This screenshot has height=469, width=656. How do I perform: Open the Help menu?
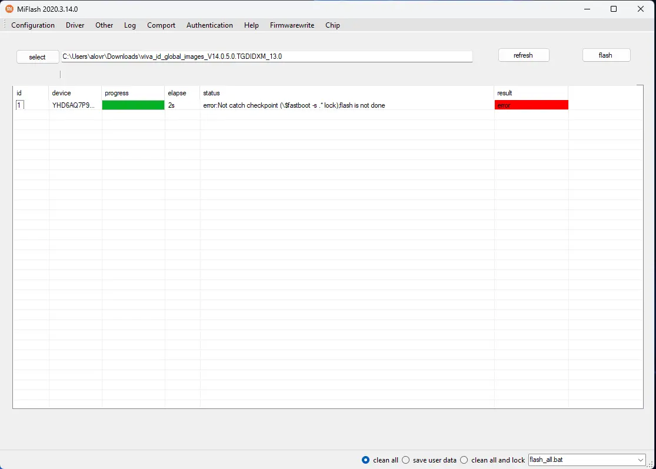251,25
